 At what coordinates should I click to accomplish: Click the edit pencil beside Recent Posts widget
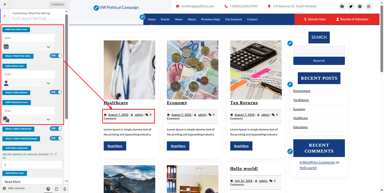click(x=290, y=84)
